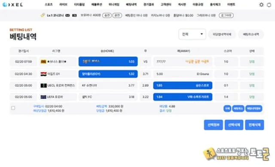The height and width of the screenshot is (167, 275).
Task: Click the UECL league logo icon
Action: (x=43, y=85)
